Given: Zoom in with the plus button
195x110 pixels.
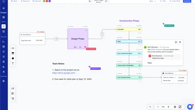Looking at the screenshot, I should [168, 107].
